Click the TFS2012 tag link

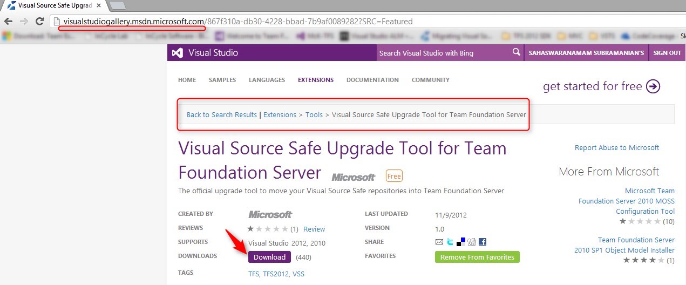(x=276, y=274)
